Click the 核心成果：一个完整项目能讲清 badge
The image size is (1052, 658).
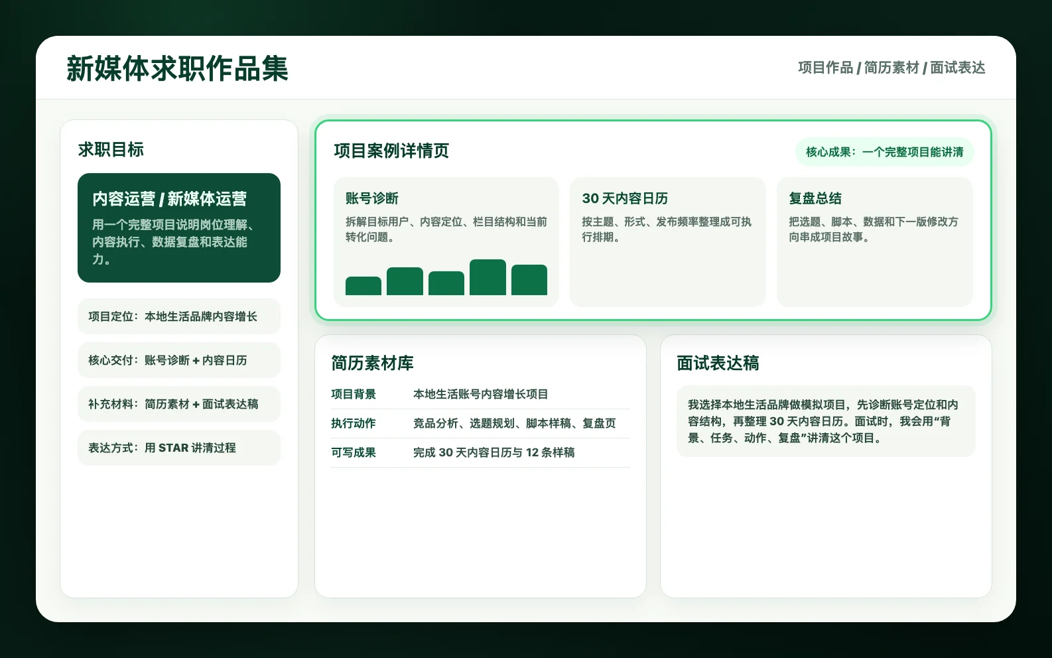coord(884,152)
